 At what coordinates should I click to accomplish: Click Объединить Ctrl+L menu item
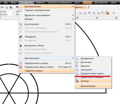46,37
